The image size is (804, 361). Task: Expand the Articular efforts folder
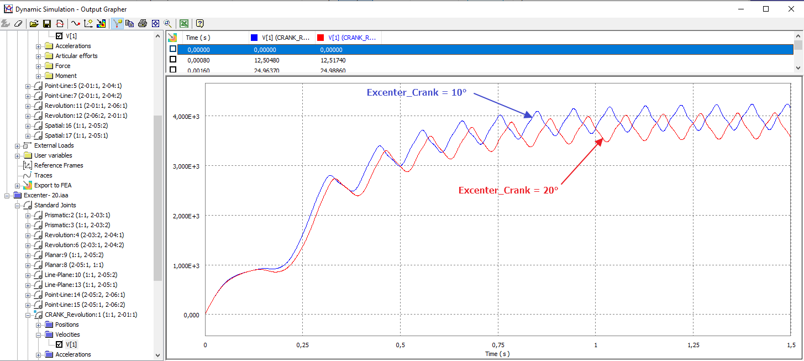coord(39,56)
